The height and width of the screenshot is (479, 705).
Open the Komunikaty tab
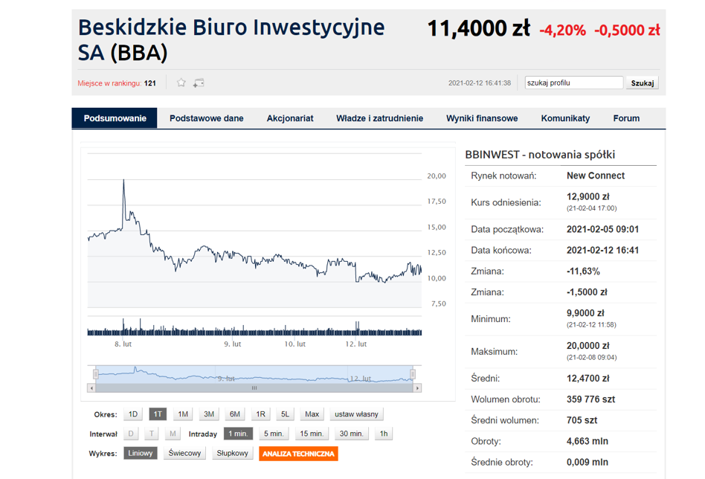tap(565, 118)
